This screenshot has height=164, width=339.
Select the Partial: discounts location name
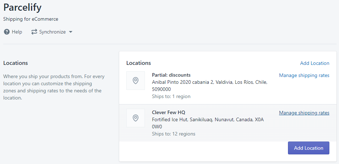click(171, 75)
